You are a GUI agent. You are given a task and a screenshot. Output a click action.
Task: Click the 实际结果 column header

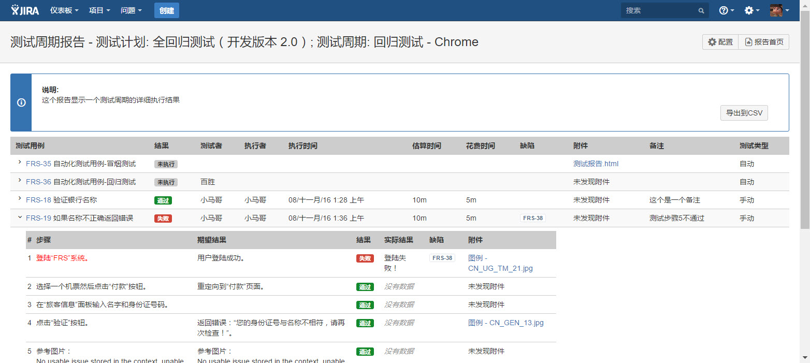pos(399,240)
